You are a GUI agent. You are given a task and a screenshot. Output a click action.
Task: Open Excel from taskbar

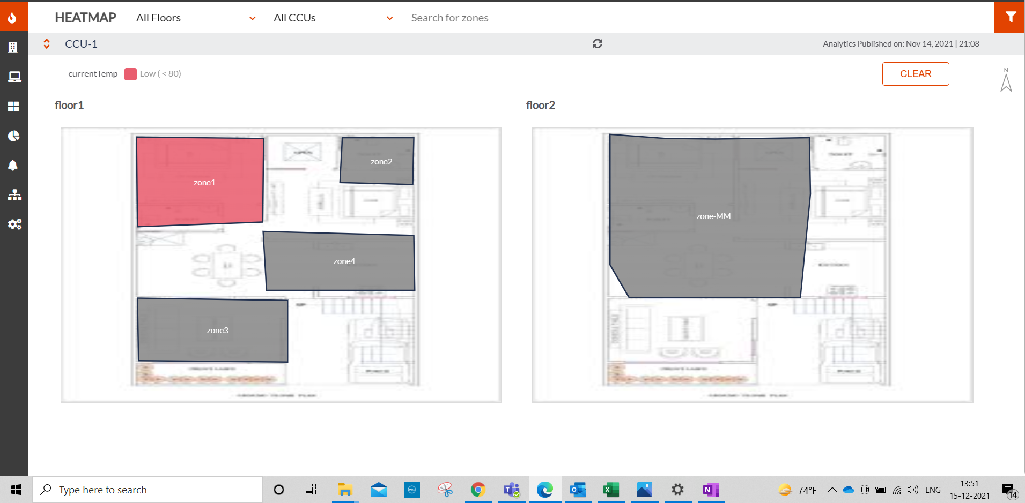pos(611,490)
